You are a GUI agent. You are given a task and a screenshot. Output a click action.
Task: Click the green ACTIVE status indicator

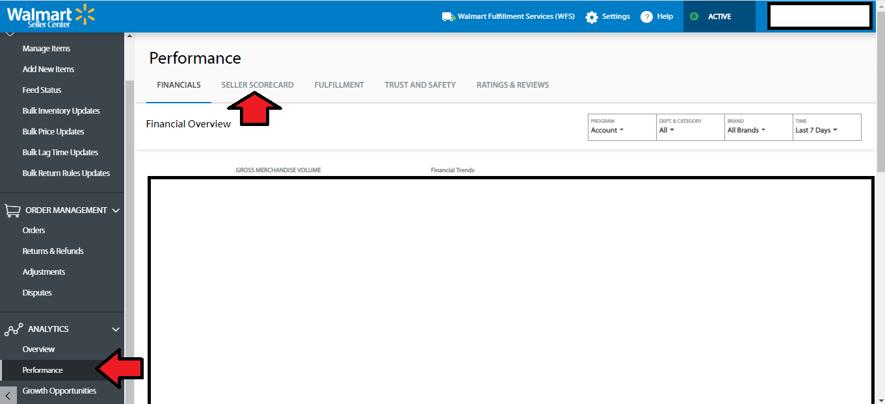point(694,17)
